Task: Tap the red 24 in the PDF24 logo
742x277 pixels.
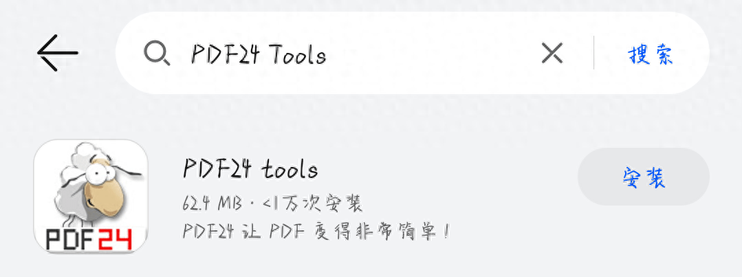Action: (x=116, y=240)
